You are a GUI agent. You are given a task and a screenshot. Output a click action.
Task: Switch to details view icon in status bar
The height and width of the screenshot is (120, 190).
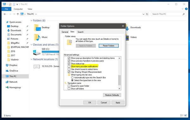[x=182, y=115]
